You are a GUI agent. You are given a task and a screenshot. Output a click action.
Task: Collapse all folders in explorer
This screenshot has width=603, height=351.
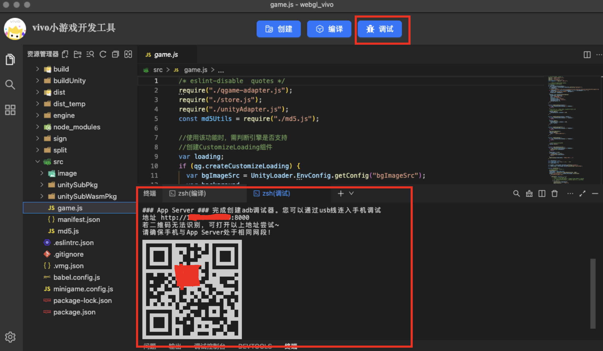click(x=116, y=54)
